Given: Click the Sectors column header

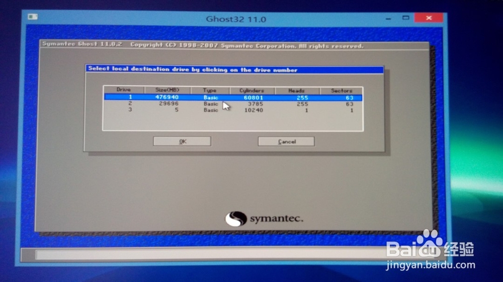Looking at the screenshot, I should tap(342, 91).
